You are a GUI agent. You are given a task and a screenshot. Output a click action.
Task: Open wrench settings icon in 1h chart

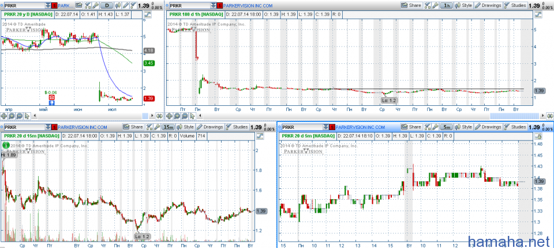[x=436, y=5]
